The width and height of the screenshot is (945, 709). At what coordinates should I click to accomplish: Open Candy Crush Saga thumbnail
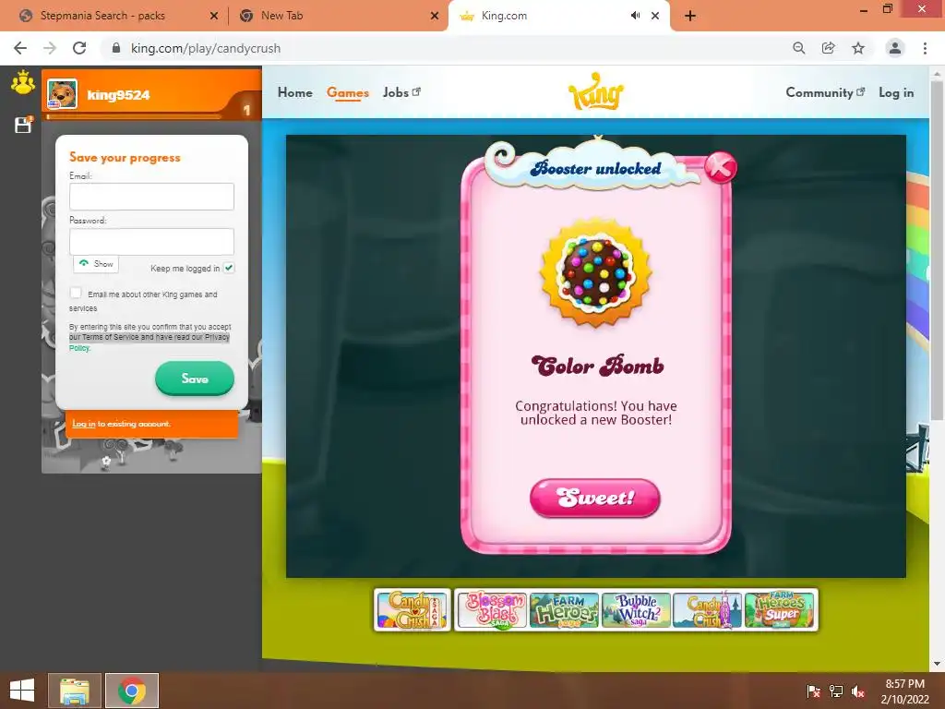pos(413,610)
